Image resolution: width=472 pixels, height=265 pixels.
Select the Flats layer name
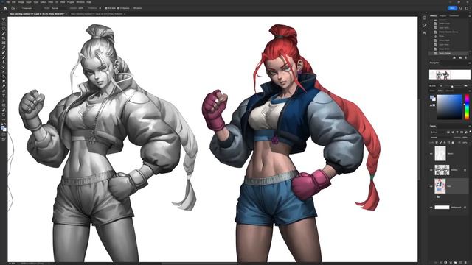point(449,186)
